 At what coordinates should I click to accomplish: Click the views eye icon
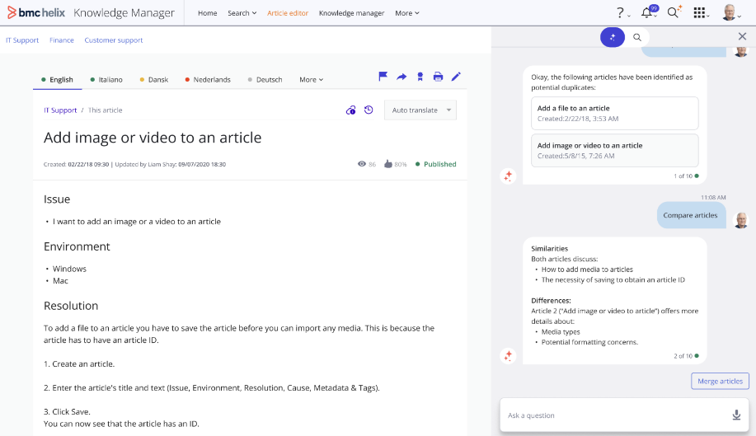(362, 164)
